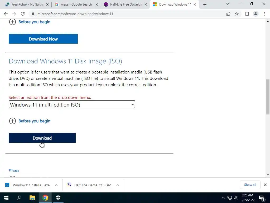270x203 pixels.
Task: Click the Download Windows 11 Disk Image heading
Action: click(x=65, y=61)
